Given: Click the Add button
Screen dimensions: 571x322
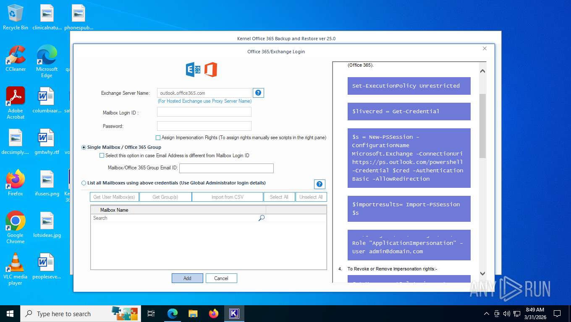Looking at the screenshot, I should click(x=187, y=278).
